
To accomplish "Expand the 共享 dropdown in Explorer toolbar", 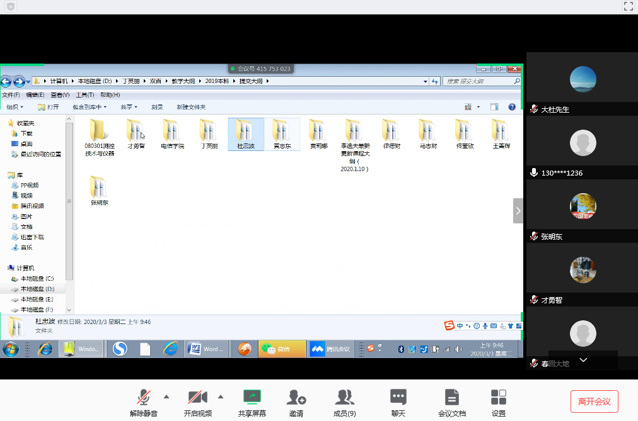I will (x=129, y=107).
